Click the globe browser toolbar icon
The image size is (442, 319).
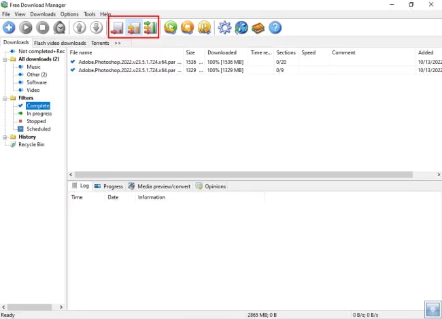241,28
